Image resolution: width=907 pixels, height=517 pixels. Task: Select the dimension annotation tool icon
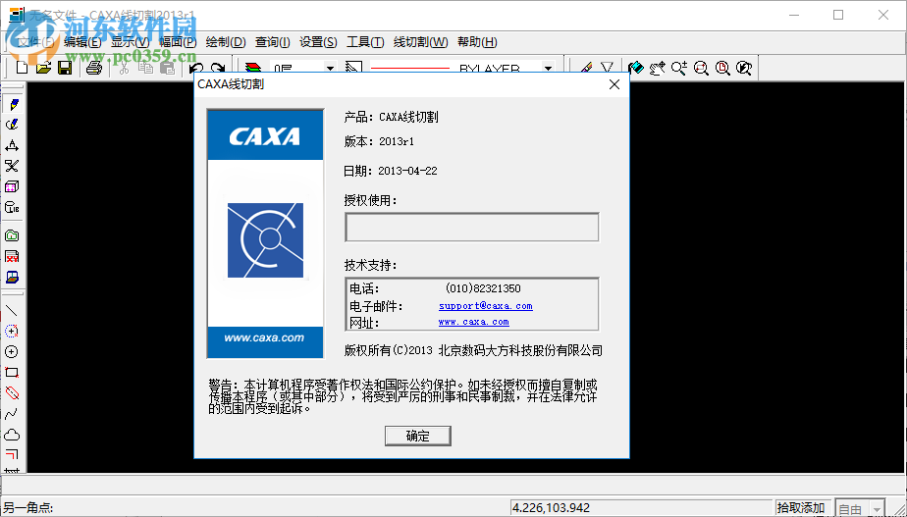coord(12,145)
